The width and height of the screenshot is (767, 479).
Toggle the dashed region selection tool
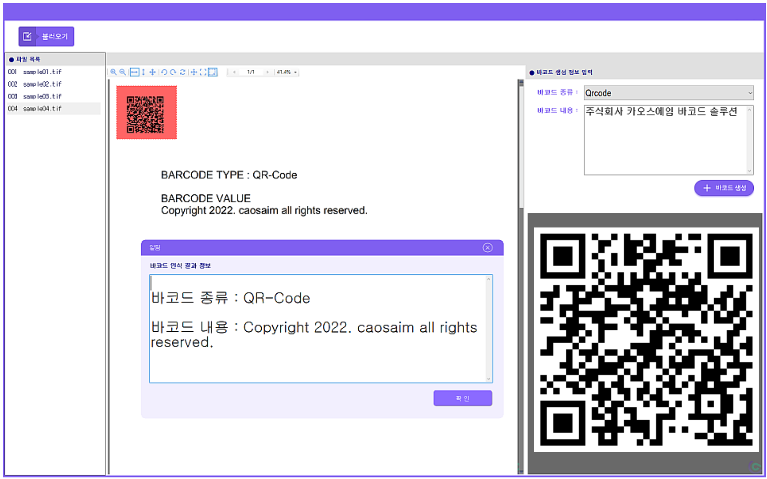point(213,72)
